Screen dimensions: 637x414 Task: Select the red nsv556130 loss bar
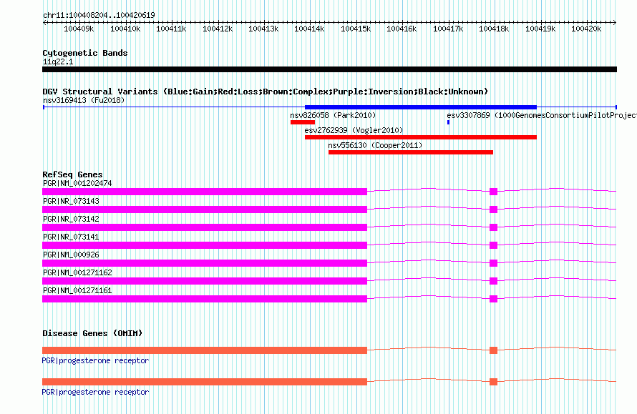point(411,152)
